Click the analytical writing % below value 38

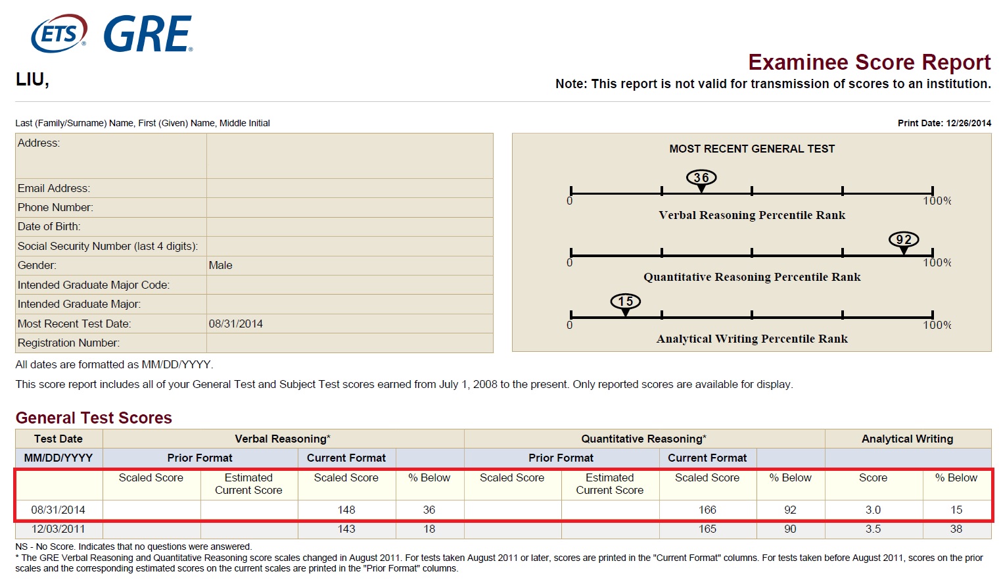956,529
